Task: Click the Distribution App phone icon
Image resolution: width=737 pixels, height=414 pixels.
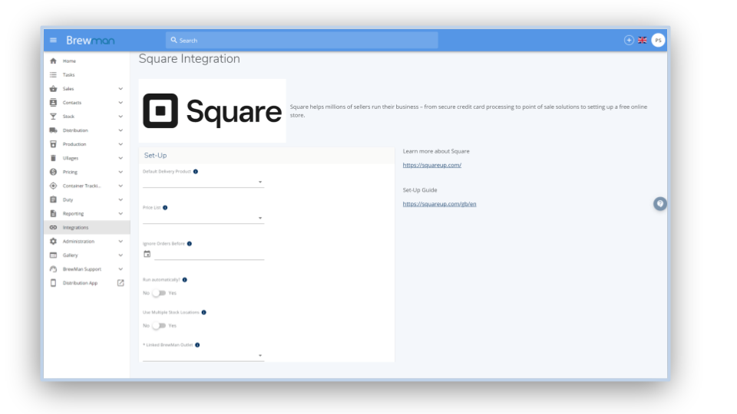Action: point(53,283)
